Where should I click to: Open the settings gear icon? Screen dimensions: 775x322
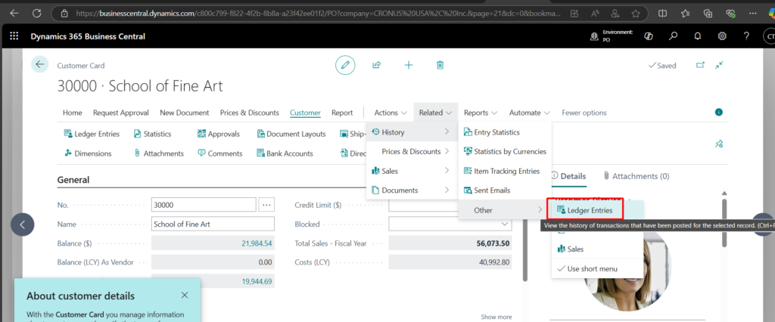722,36
